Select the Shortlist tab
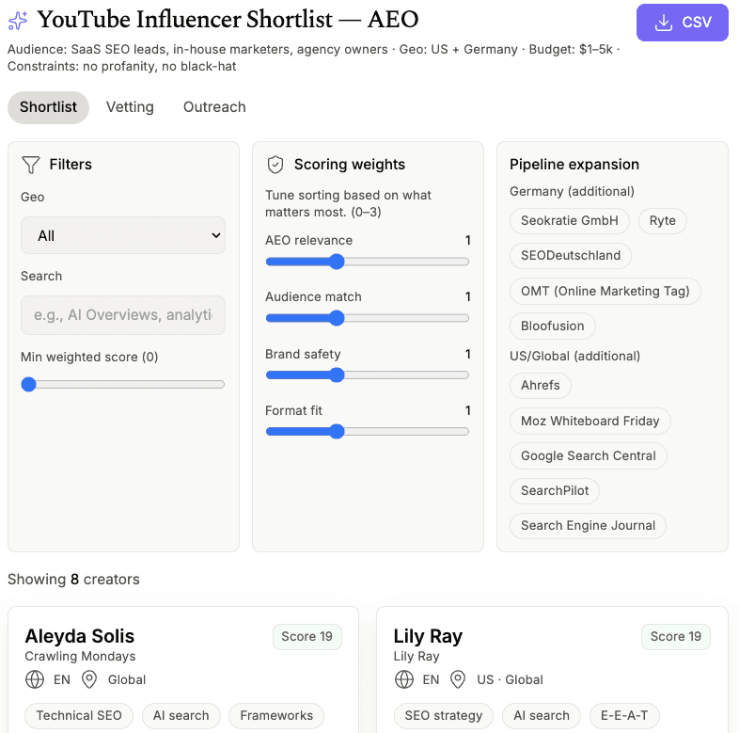Viewport: 739px width, 733px height. coord(48,107)
